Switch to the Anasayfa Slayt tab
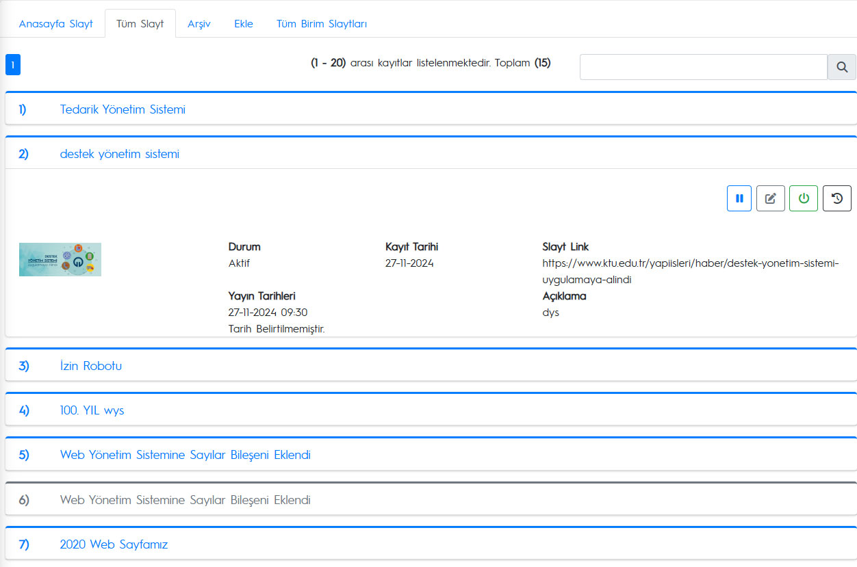This screenshot has width=857, height=567. pos(56,23)
